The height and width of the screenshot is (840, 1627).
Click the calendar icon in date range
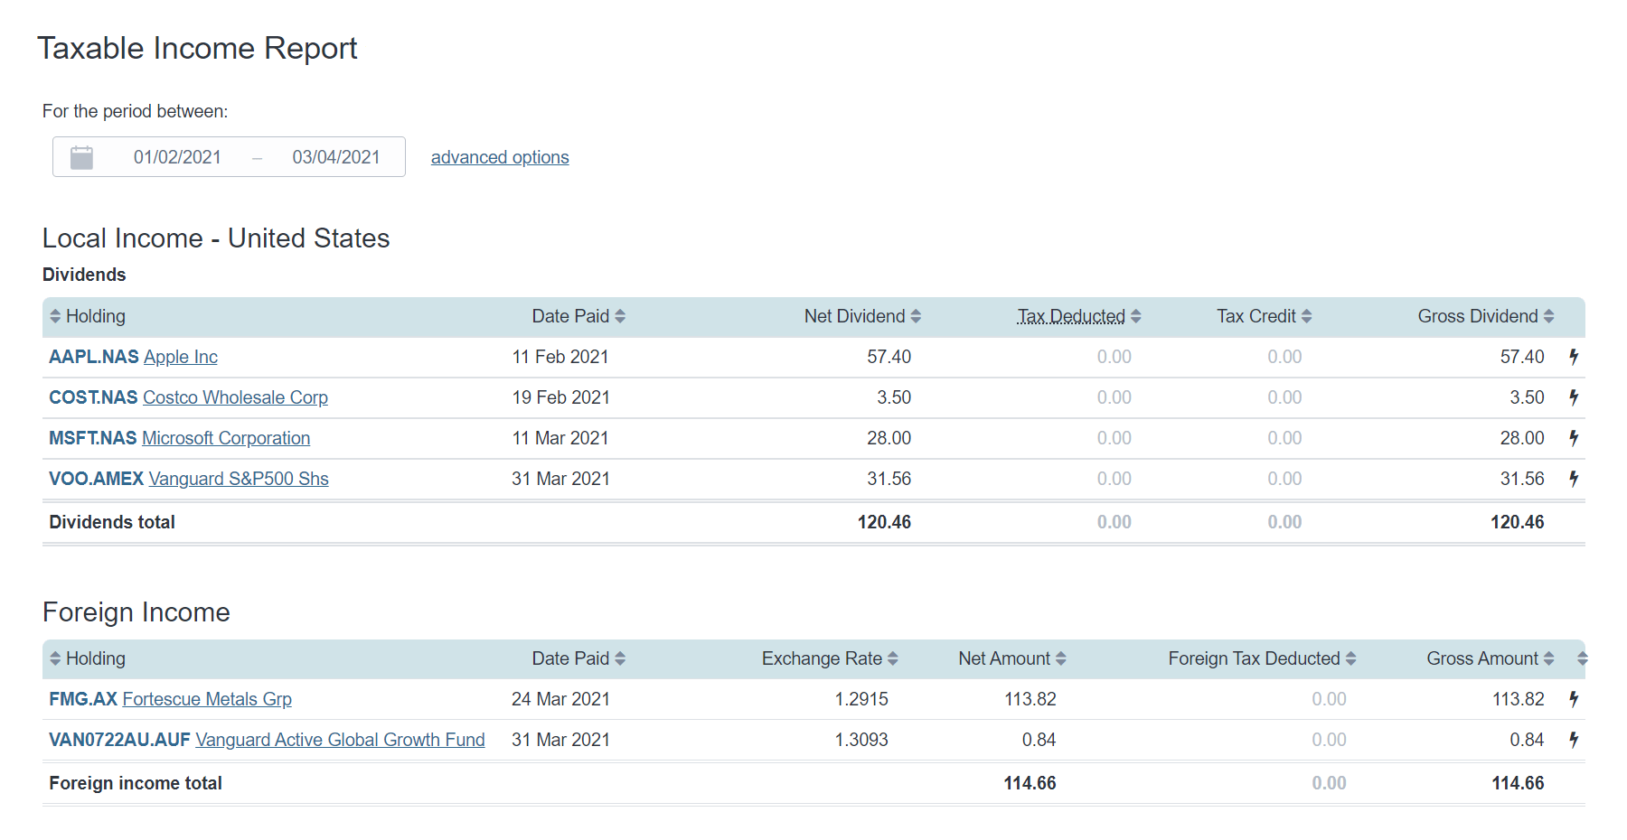tap(82, 157)
